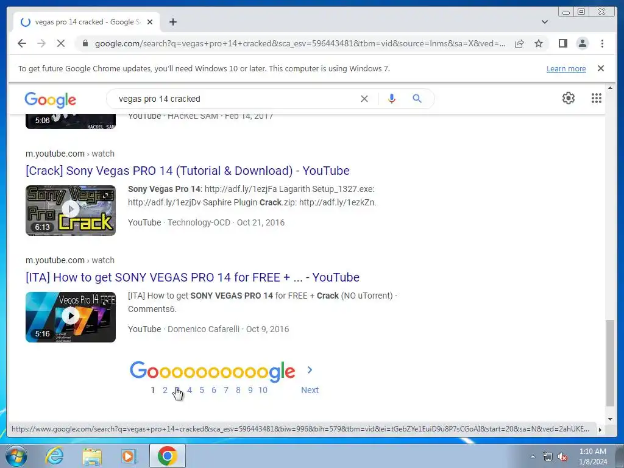The image size is (624, 468).
Task: View site information via padlock icon
Action: [x=85, y=43]
